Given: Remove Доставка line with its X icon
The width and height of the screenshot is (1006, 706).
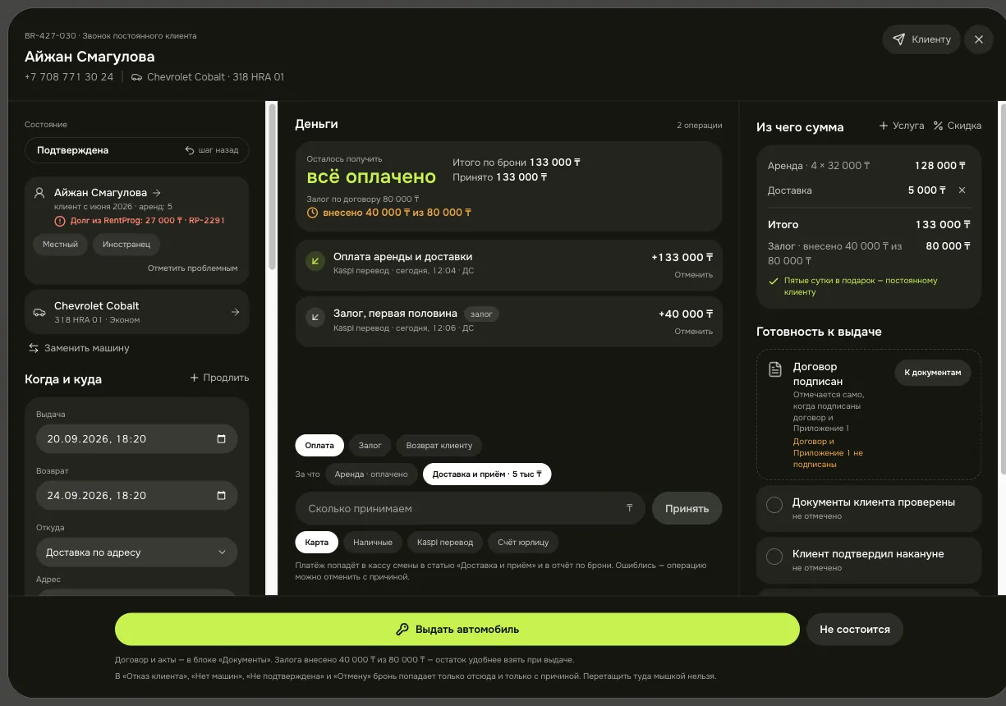Looking at the screenshot, I should [x=962, y=190].
